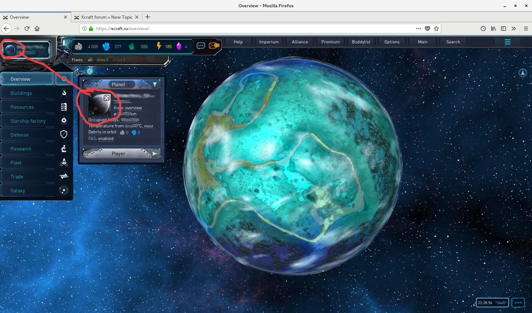Click the Buildings crane hook icon
Viewport: 532px width, 313px height.
pyautogui.click(x=64, y=93)
